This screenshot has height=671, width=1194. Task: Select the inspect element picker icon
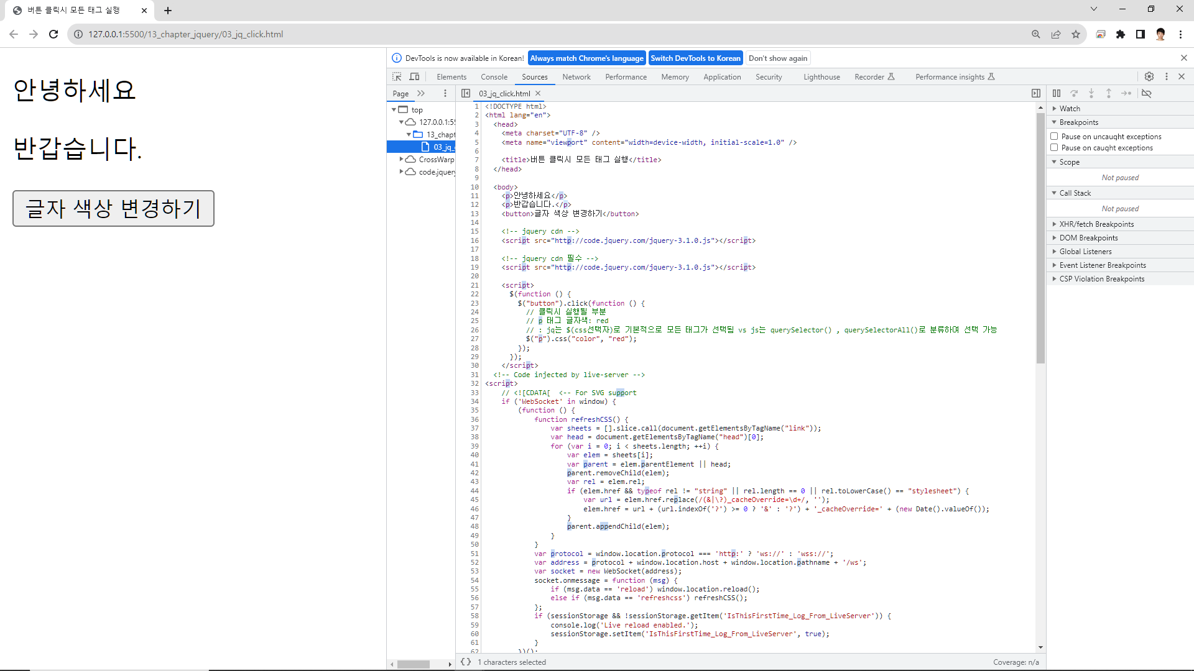pyautogui.click(x=397, y=76)
